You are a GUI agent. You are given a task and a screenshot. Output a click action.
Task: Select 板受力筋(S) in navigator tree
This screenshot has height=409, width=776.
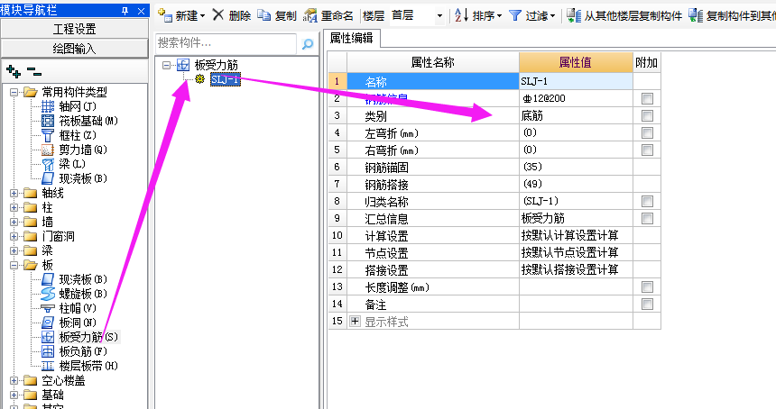tap(88, 337)
